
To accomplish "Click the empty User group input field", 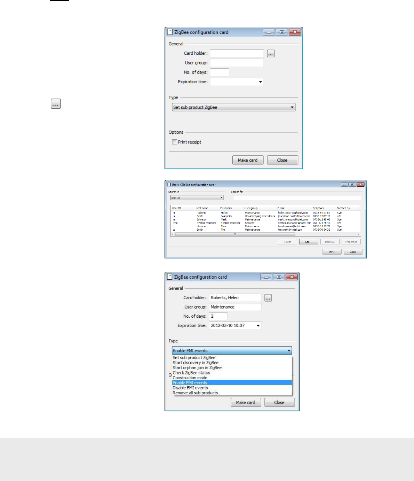I will click(237, 63).
